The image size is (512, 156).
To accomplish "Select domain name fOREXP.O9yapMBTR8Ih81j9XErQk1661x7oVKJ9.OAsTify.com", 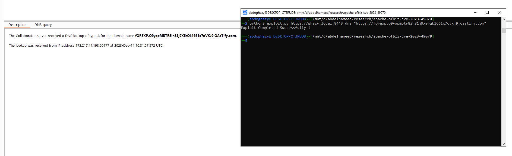I will click(185, 36).
